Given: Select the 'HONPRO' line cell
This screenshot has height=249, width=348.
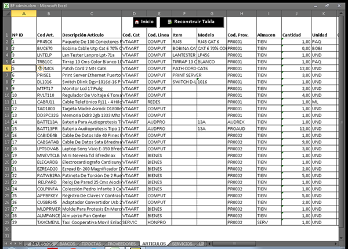Looking at the screenshot, I should pyautogui.click(x=159, y=222).
